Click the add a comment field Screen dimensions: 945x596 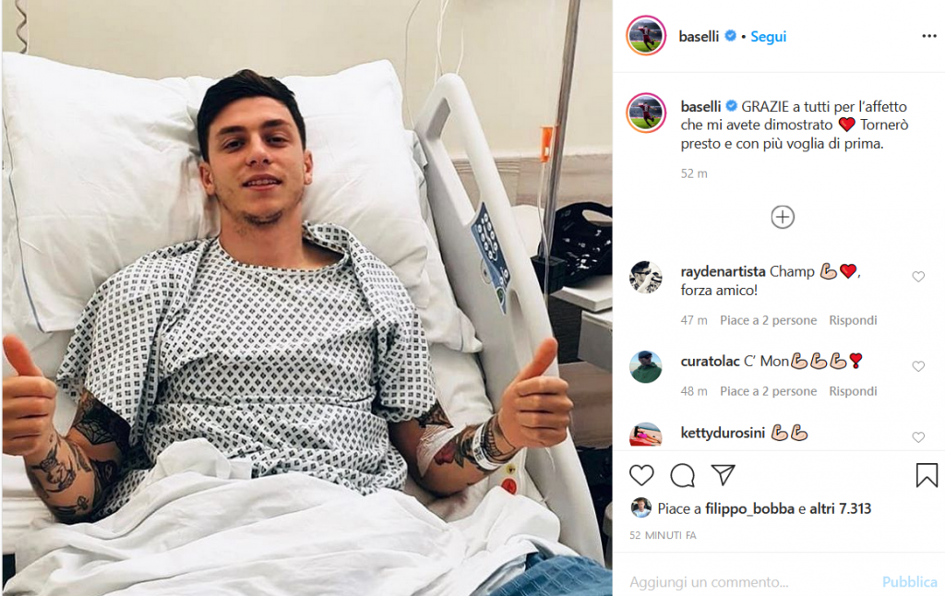tap(753, 581)
